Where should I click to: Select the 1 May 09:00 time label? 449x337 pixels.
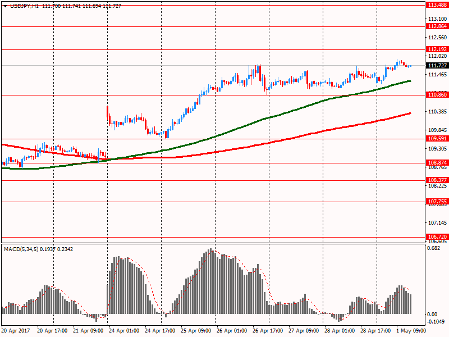[411, 331]
